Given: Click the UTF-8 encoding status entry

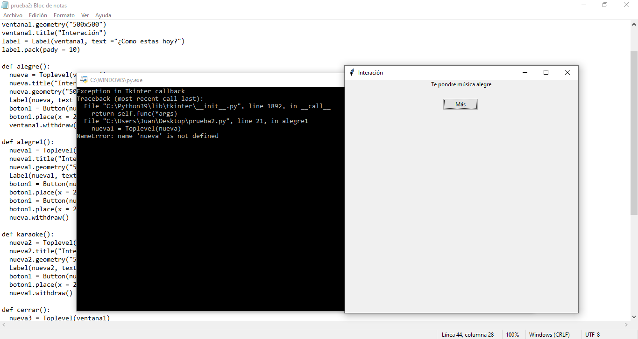Looking at the screenshot, I should click(593, 334).
